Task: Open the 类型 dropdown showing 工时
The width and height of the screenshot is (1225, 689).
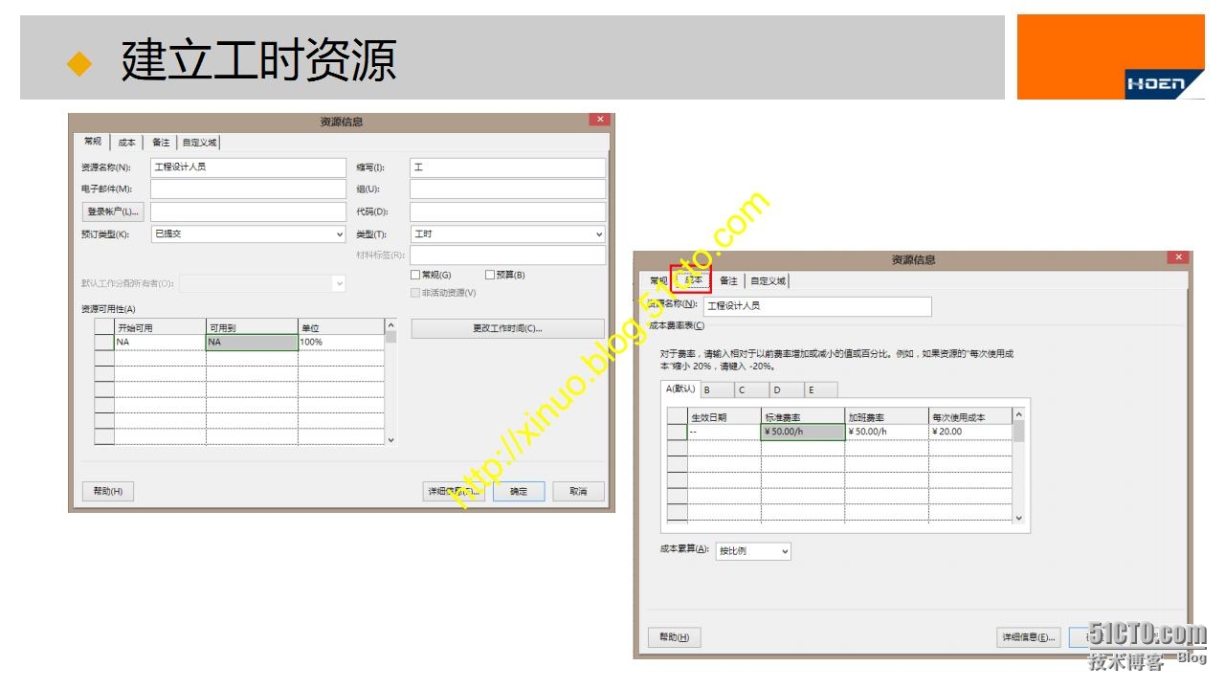Action: coord(507,234)
